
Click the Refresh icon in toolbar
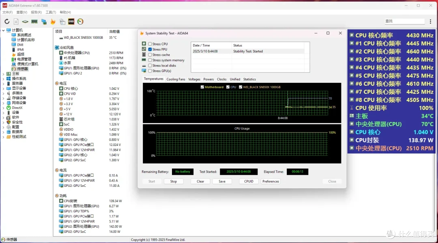(x=7, y=21)
